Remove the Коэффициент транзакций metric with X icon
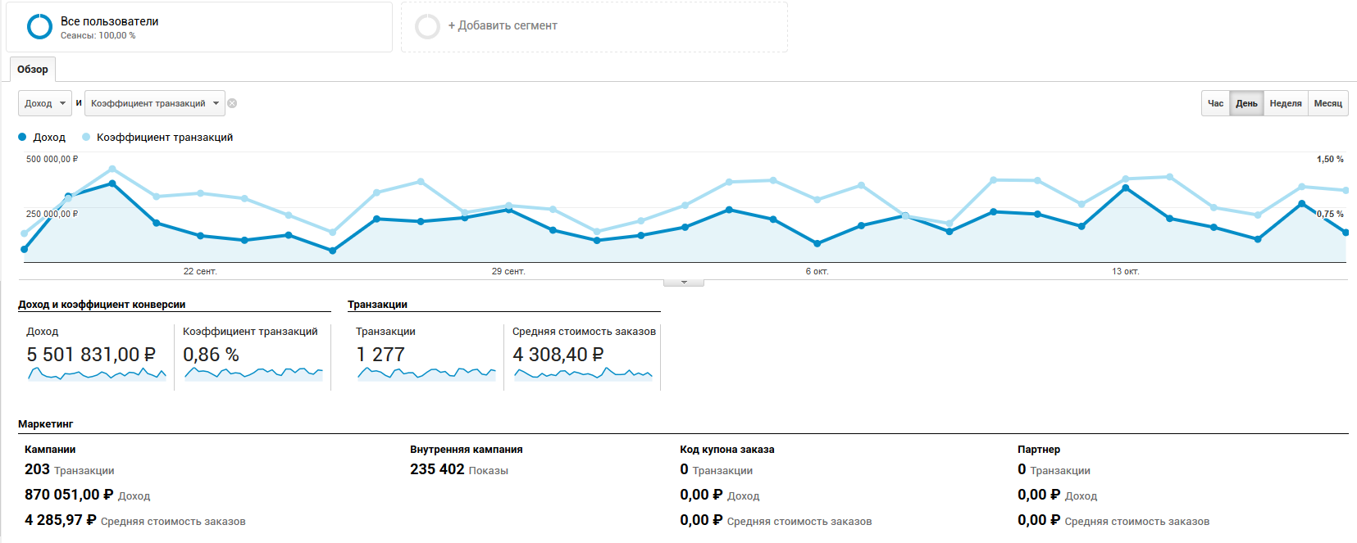 coord(232,103)
